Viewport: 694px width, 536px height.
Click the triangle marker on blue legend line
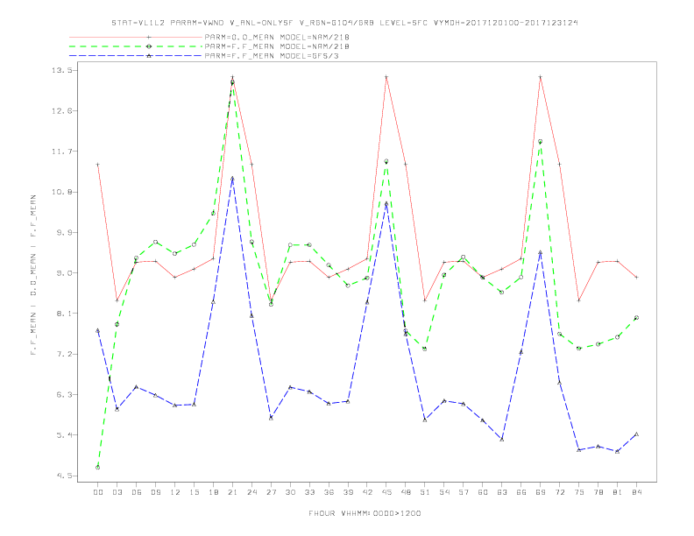pyautogui.click(x=149, y=56)
